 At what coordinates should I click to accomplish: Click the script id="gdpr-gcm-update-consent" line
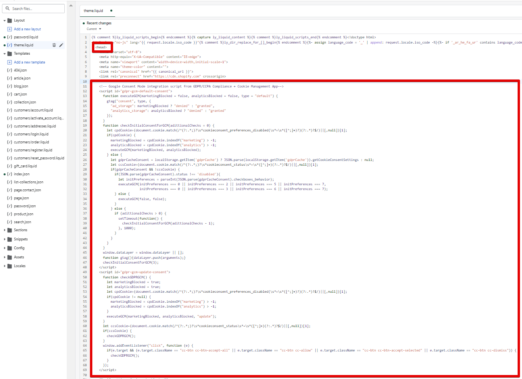135,272
